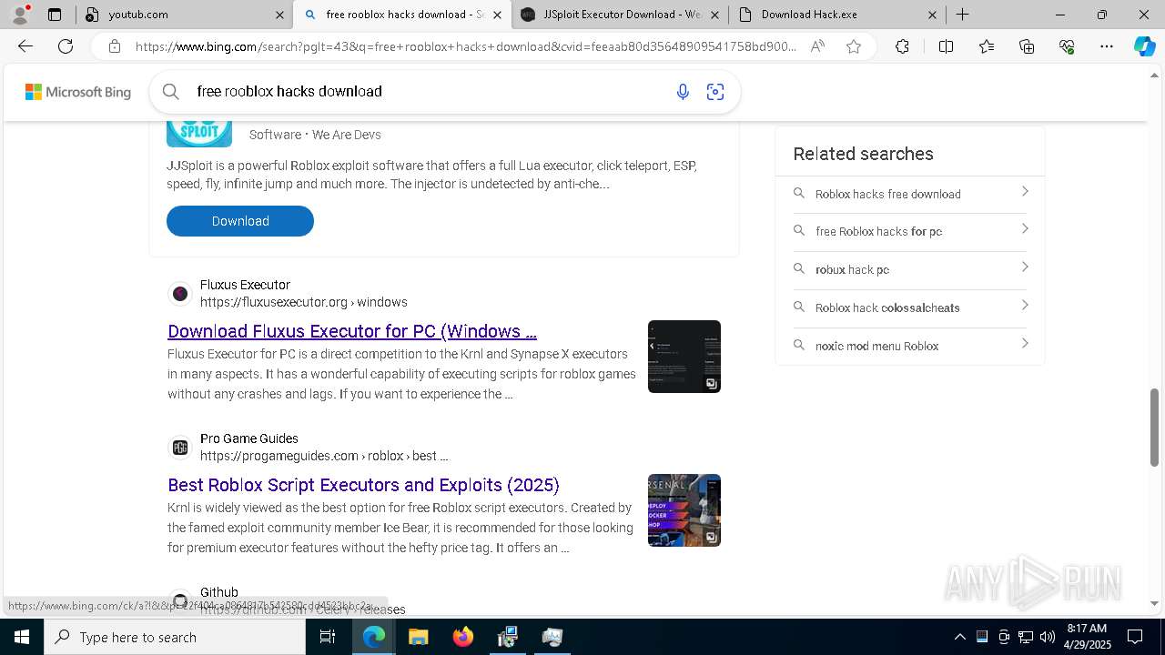This screenshot has height=655, width=1165.
Task: Go back to previous page
Action: pos(25,46)
